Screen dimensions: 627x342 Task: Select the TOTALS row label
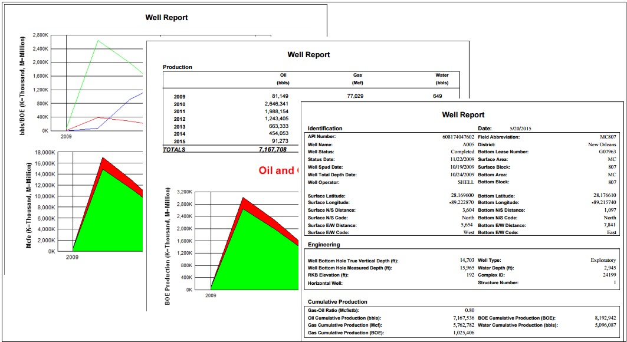[x=174, y=150]
